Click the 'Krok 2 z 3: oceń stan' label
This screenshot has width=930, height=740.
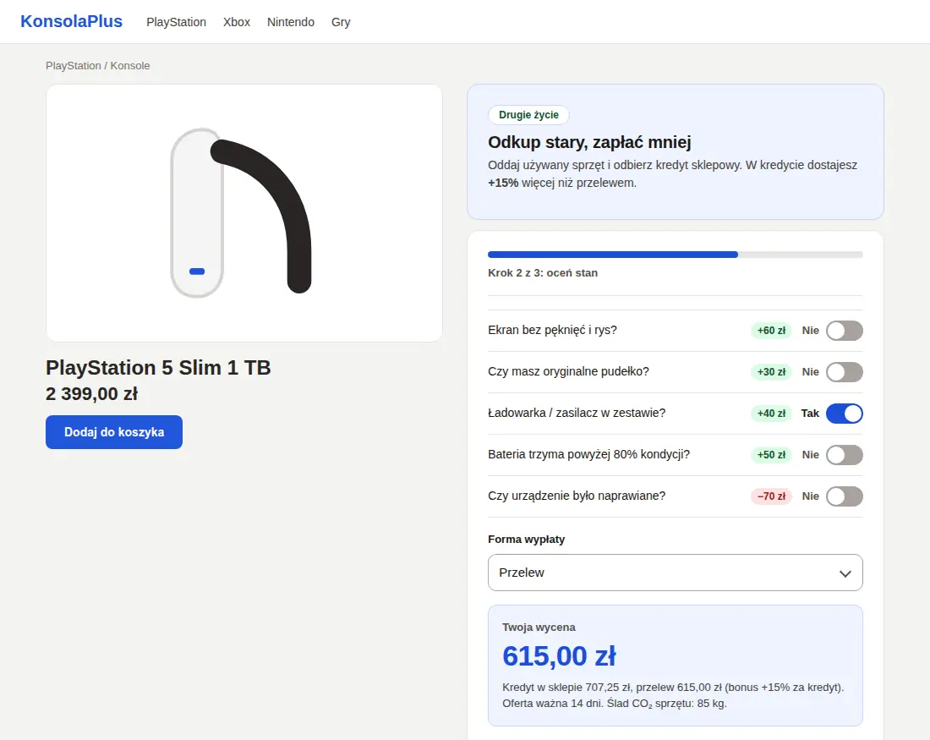pyautogui.click(x=543, y=273)
